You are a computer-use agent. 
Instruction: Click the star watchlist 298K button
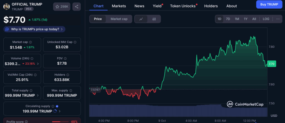click(x=62, y=7)
